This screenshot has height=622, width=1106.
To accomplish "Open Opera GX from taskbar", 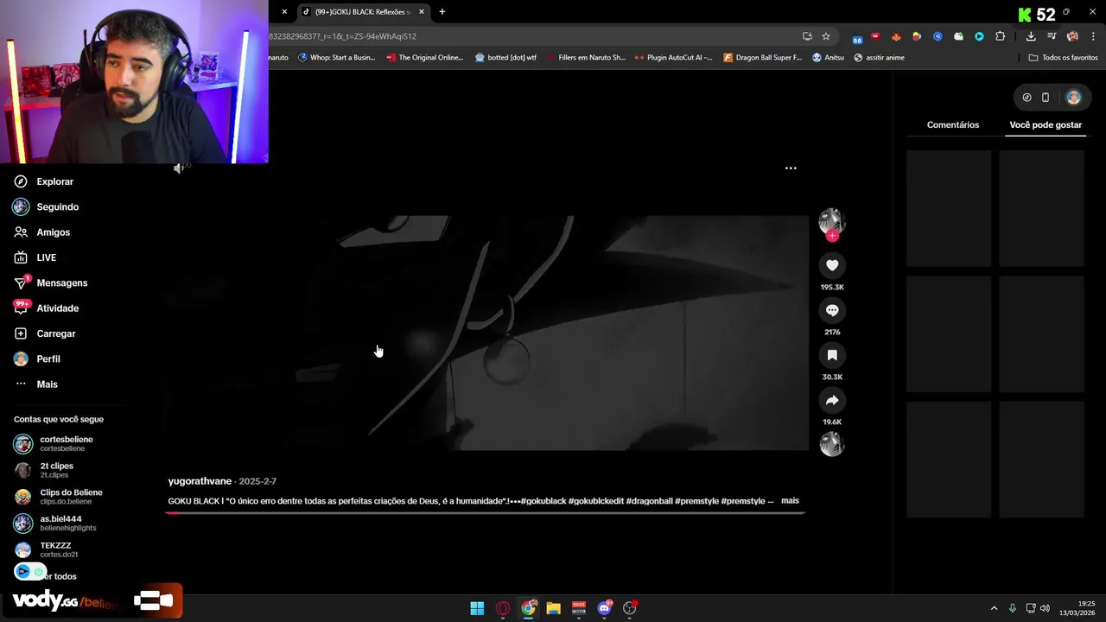I will coord(503,608).
